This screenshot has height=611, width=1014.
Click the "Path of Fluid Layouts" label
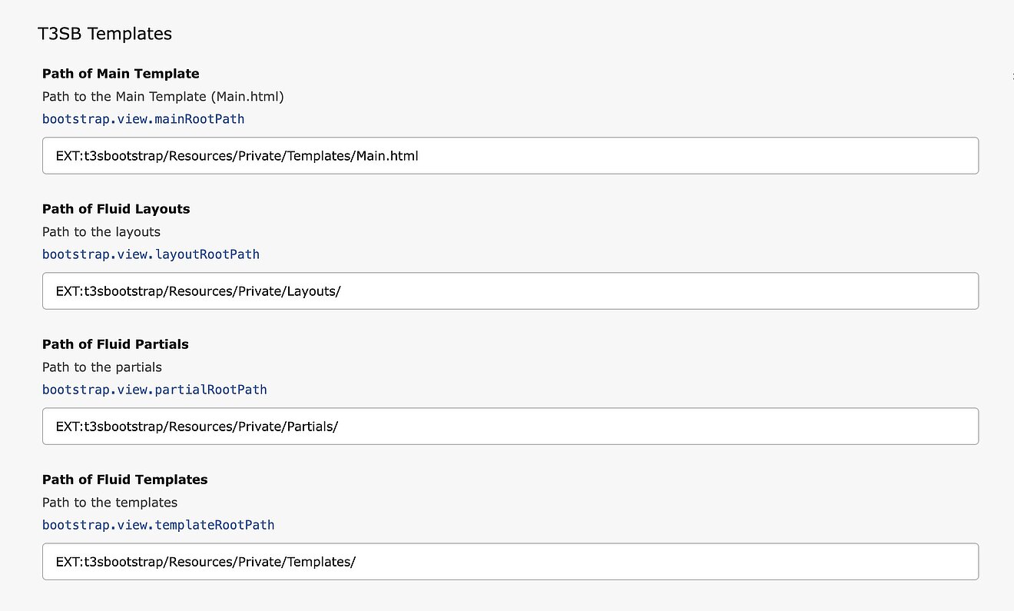(116, 209)
